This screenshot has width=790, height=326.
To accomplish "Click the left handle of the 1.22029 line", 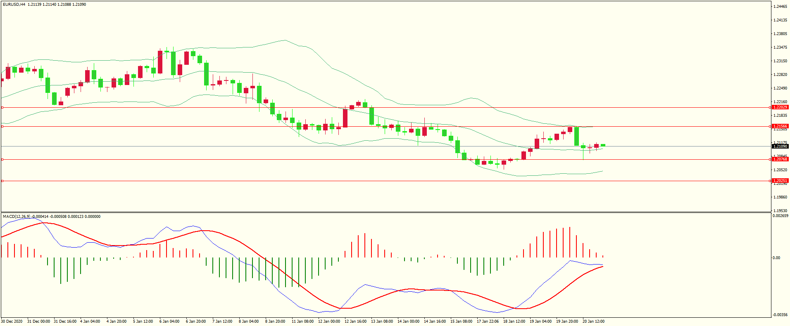I will [2, 107].
